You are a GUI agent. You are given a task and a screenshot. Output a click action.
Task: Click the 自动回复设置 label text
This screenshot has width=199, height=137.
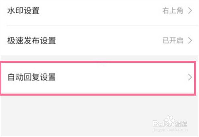point(32,77)
